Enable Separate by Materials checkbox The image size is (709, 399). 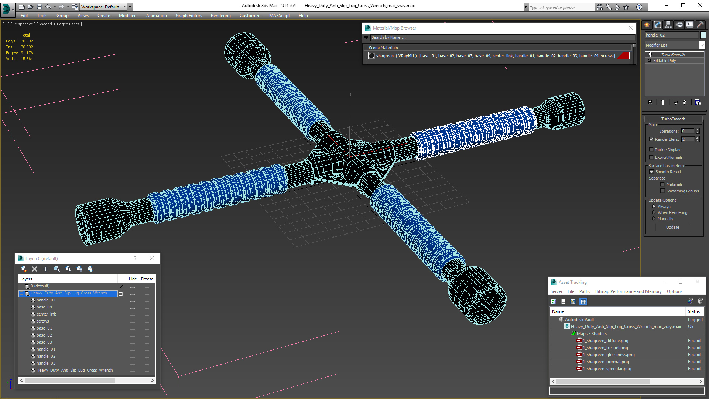point(663,184)
